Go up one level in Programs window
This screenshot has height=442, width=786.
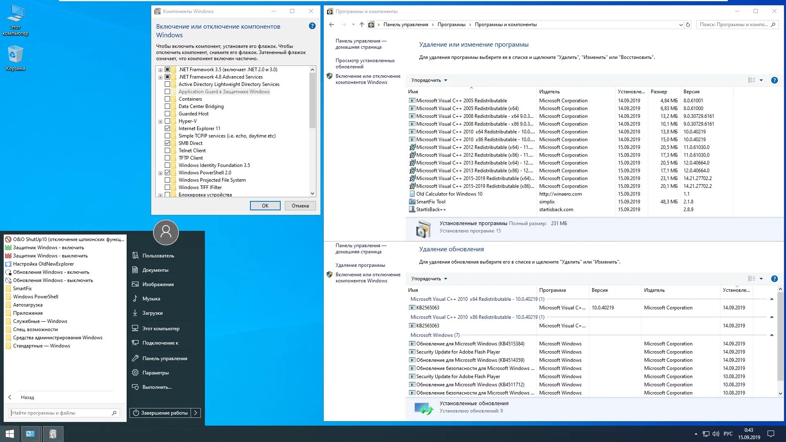point(362,25)
